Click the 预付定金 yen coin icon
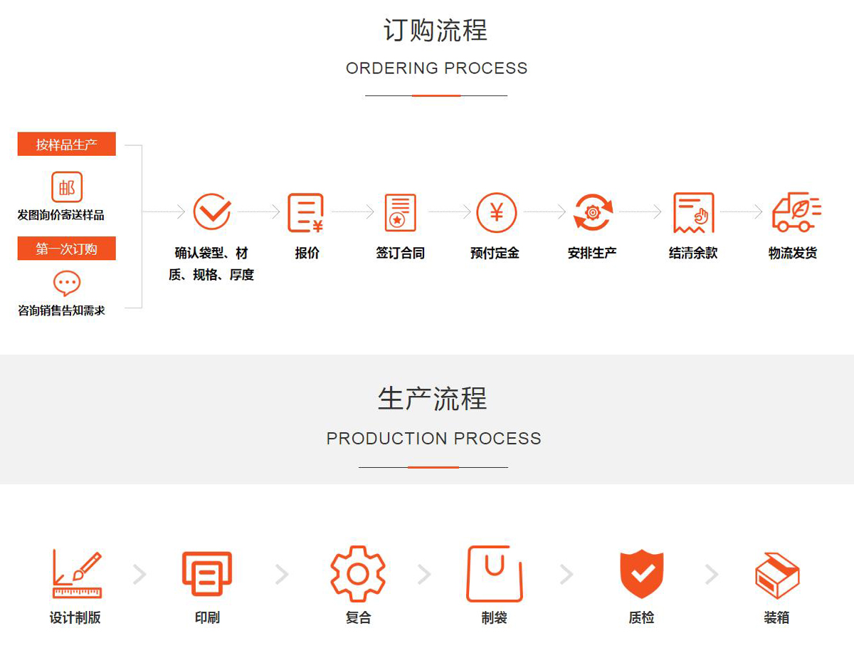The height and width of the screenshot is (658, 854). click(496, 212)
